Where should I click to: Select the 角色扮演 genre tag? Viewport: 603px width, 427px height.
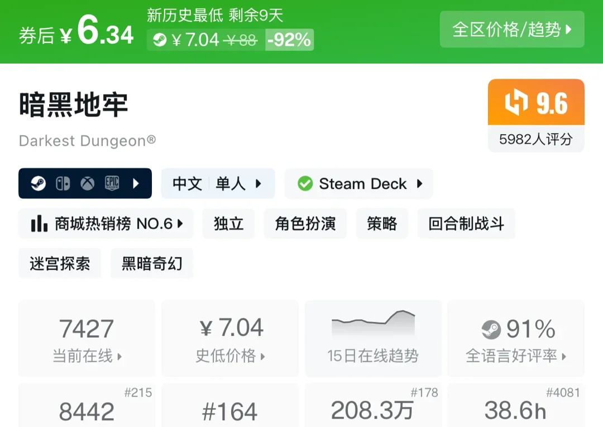pyautogui.click(x=305, y=224)
